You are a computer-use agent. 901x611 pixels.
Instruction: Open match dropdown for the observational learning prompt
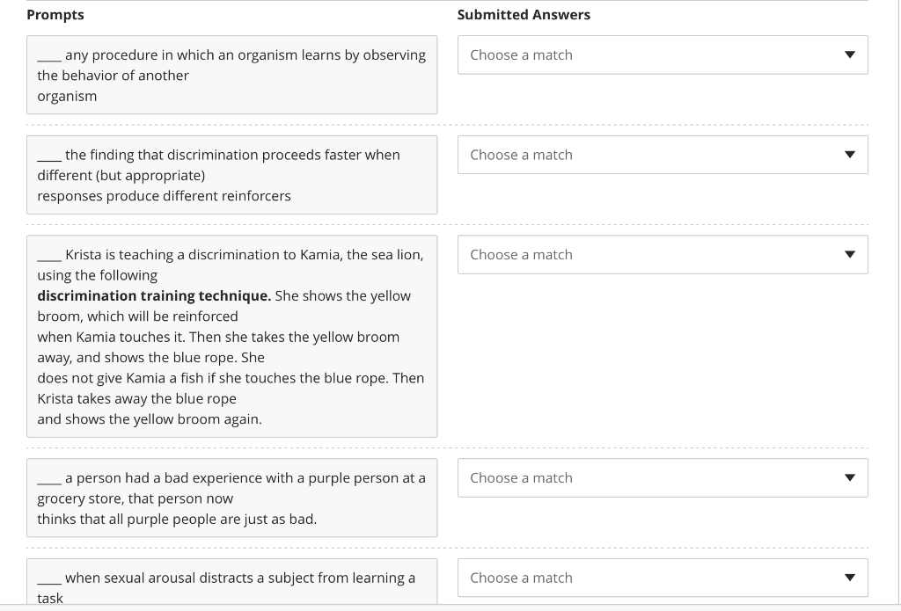point(663,55)
